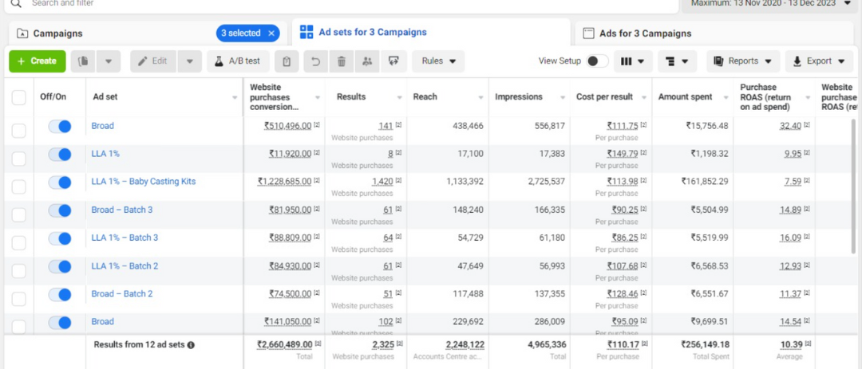Open the columns layout icon menu
Image resolution: width=862 pixels, height=369 pixels.
click(633, 61)
